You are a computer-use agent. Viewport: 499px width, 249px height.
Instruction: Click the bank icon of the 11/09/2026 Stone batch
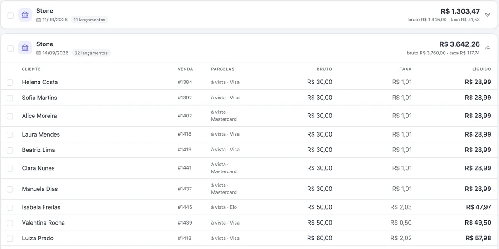25,15
